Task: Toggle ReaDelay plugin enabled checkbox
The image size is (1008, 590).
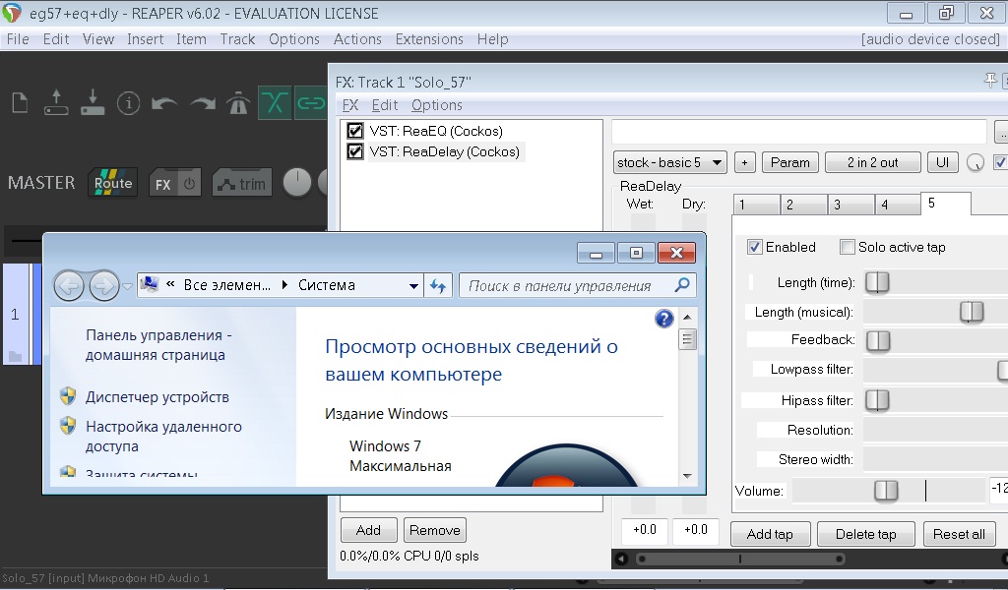Action: point(354,152)
